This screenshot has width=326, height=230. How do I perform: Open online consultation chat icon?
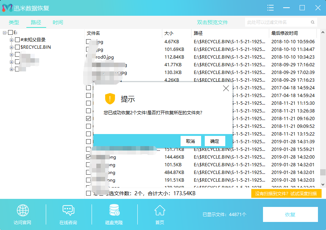point(68,211)
